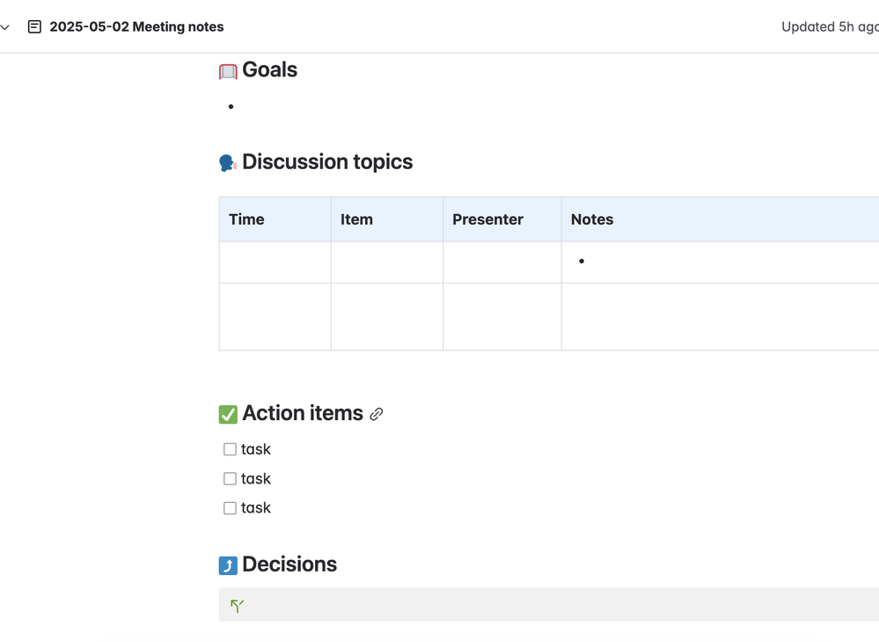879x642 pixels.
Task: Check the third task checkbox
Action: 230,508
